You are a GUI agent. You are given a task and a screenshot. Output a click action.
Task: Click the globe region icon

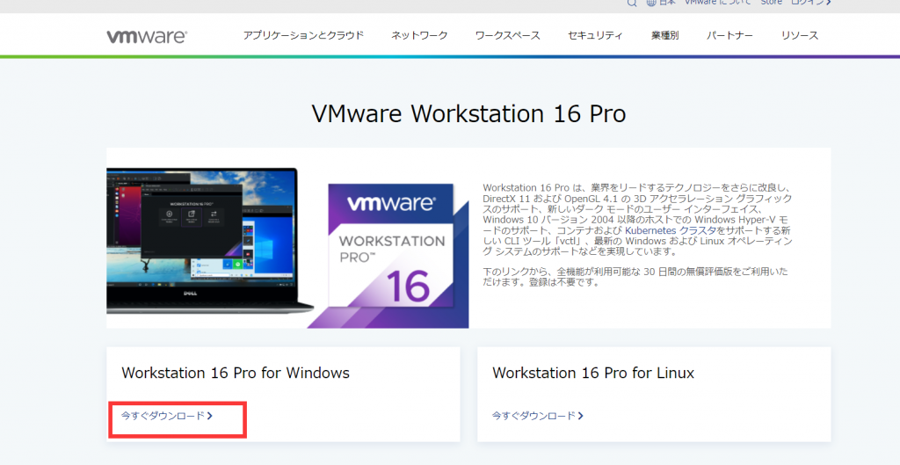point(651,3)
